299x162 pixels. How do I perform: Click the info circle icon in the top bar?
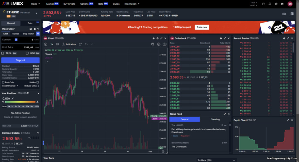pyautogui.click(x=282, y=4)
